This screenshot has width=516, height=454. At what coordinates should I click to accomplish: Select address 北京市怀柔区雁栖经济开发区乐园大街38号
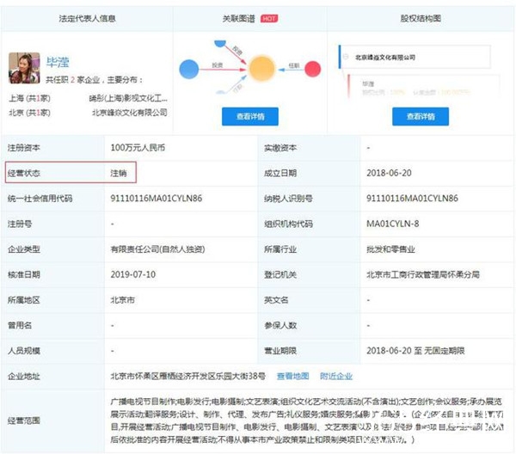pos(187,376)
